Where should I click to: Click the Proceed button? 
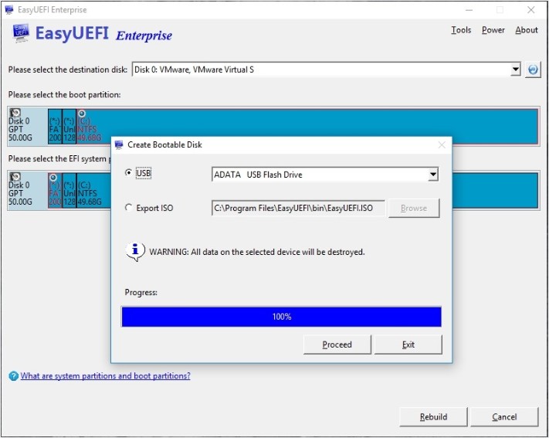[337, 345]
